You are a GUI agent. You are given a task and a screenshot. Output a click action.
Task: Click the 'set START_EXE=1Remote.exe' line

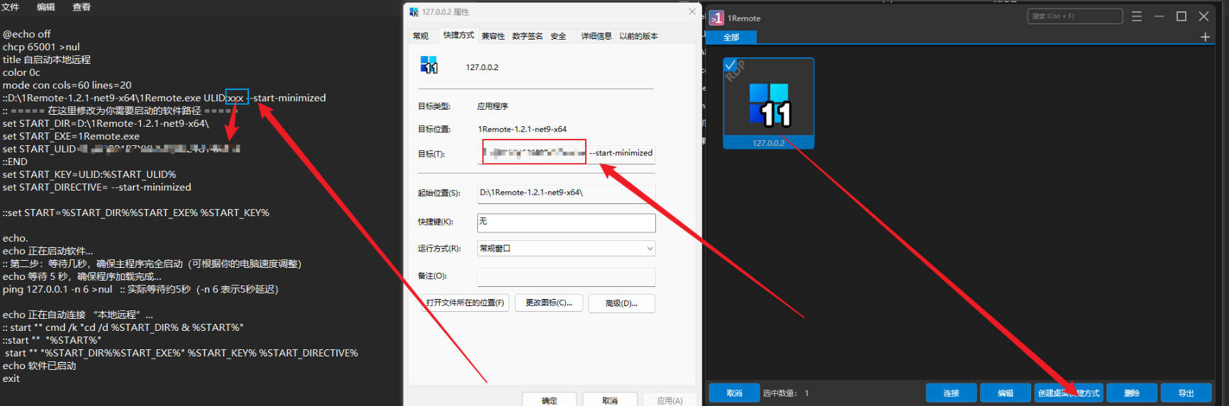pyautogui.click(x=71, y=136)
